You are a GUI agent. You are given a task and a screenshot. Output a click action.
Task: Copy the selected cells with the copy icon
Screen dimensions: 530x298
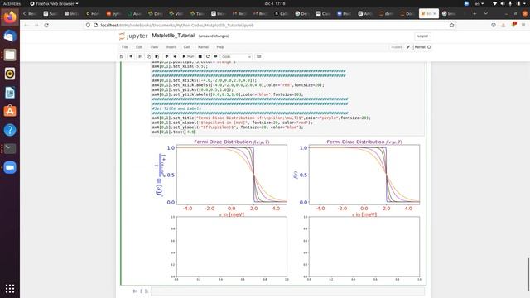coord(148,56)
